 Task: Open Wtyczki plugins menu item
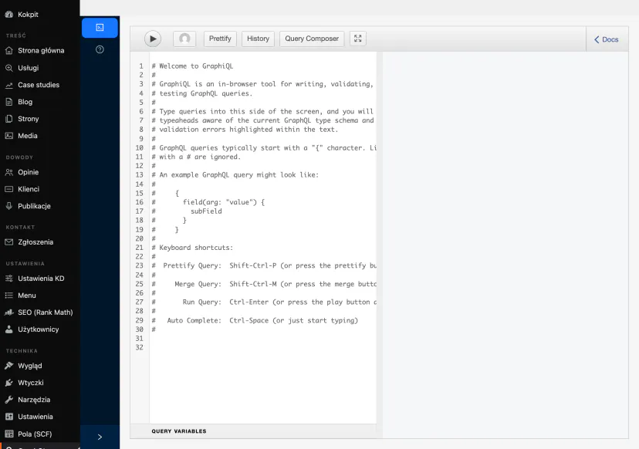click(40, 383)
